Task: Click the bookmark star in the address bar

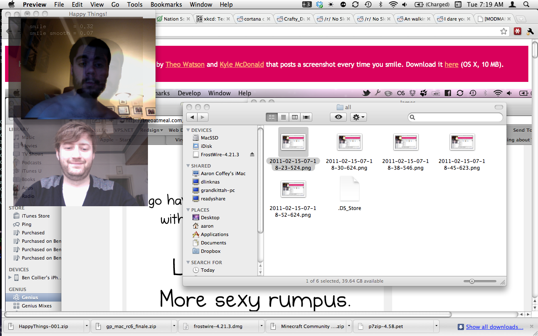Action: 504,31
